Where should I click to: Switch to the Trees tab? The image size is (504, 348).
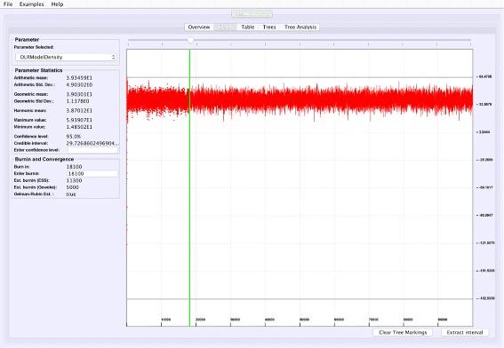click(x=269, y=28)
